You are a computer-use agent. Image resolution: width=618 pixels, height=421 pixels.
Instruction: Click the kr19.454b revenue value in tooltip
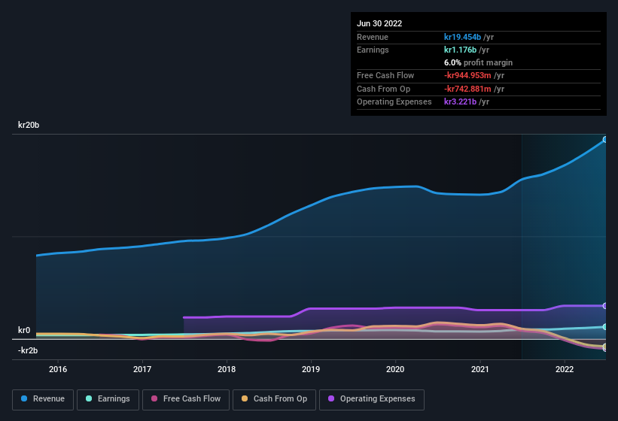[462, 37]
